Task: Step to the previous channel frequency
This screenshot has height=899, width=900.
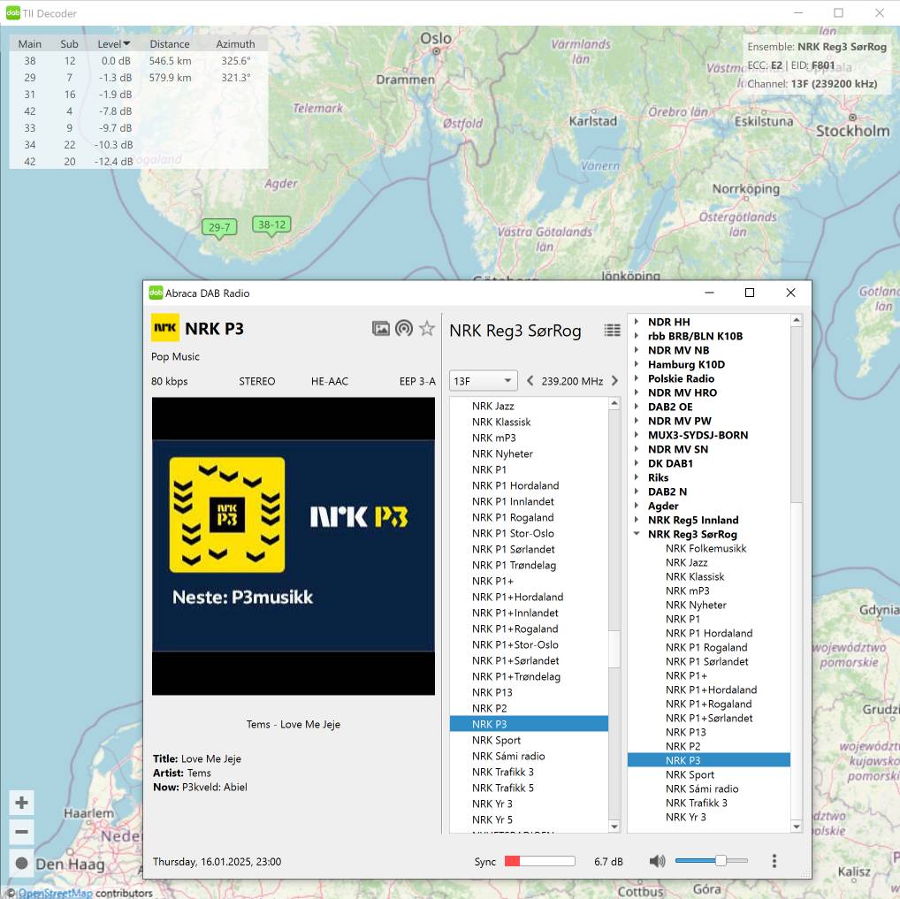Action: 530,381
